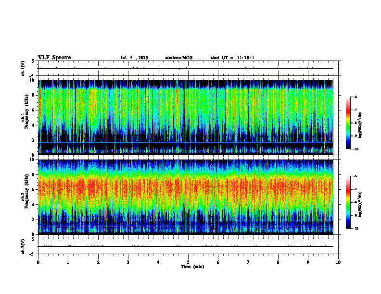Image resolution: width=381 pixels, height=294 pixels.
Task: Click the "-7" label on ch.2 color bar
Action: (355, 189)
